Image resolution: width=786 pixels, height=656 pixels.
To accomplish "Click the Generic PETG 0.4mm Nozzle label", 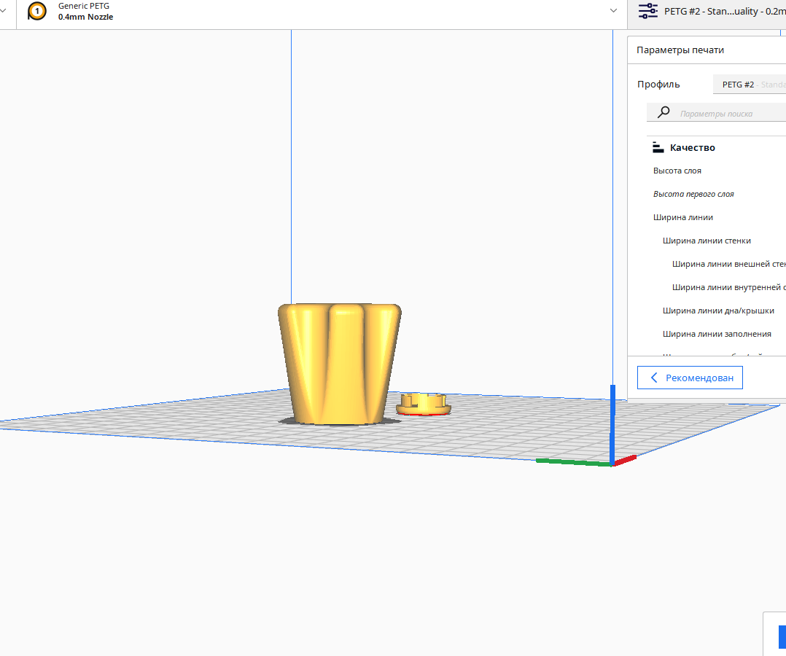I will 85,11.
